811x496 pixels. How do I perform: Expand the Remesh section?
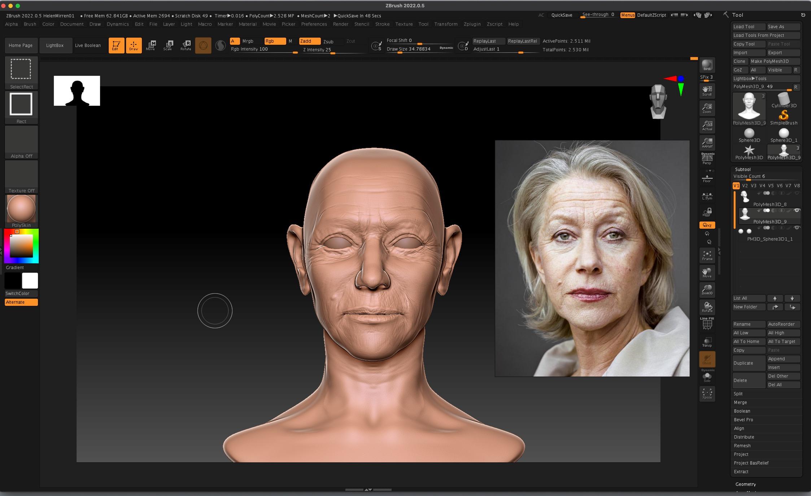pyautogui.click(x=742, y=445)
